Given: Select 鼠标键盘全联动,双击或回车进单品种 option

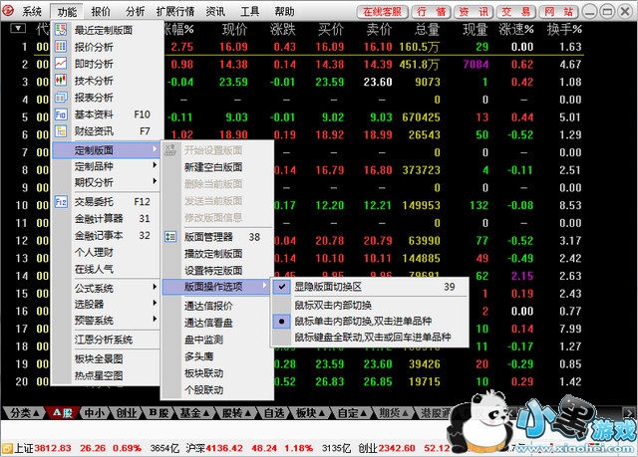Looking at the screenshot, I should coord(370,338).
